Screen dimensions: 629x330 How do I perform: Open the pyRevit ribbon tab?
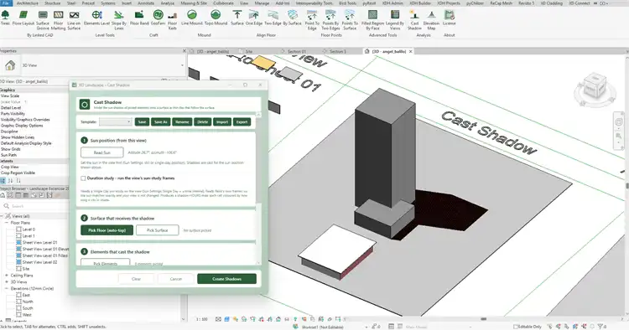[x=369, y=3]
